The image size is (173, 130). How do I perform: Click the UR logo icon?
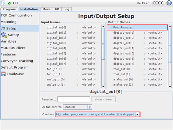pyautogui.click(x=3, y=3)
